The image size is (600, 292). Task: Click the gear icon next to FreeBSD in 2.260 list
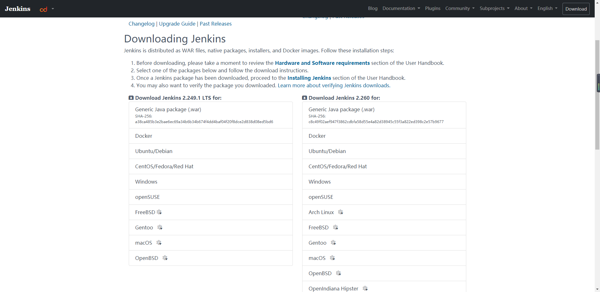click(336, 227)
